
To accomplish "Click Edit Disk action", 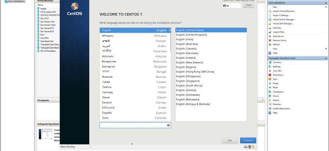I will pyautogui.click(x=277, y=28).
